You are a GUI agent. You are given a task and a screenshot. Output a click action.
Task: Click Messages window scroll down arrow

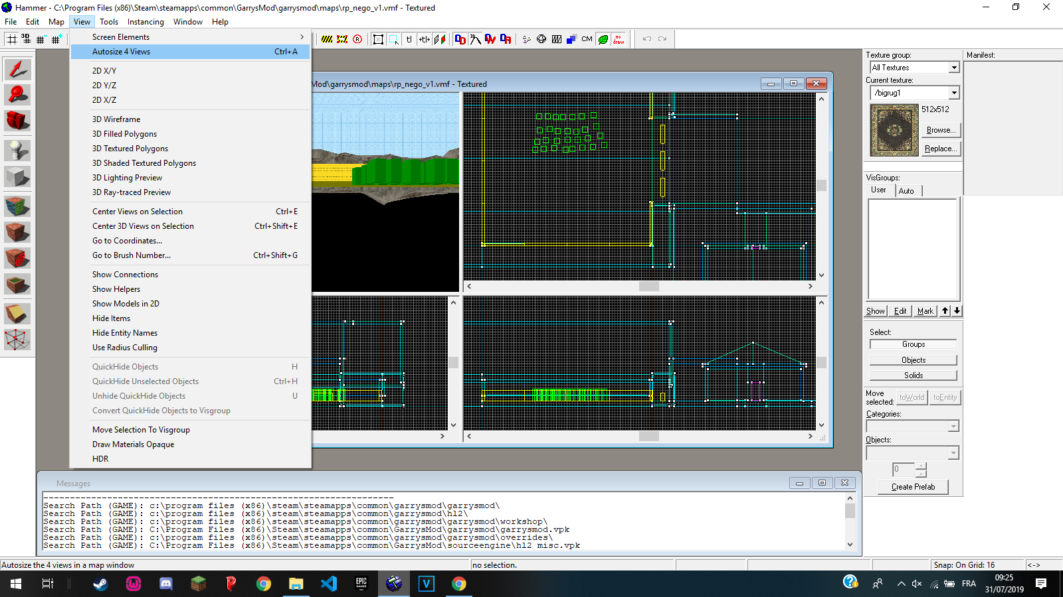[850, 545]
